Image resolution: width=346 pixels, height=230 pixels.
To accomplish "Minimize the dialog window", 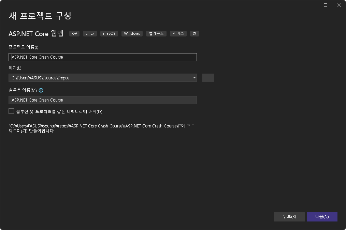I will (312, 5).
